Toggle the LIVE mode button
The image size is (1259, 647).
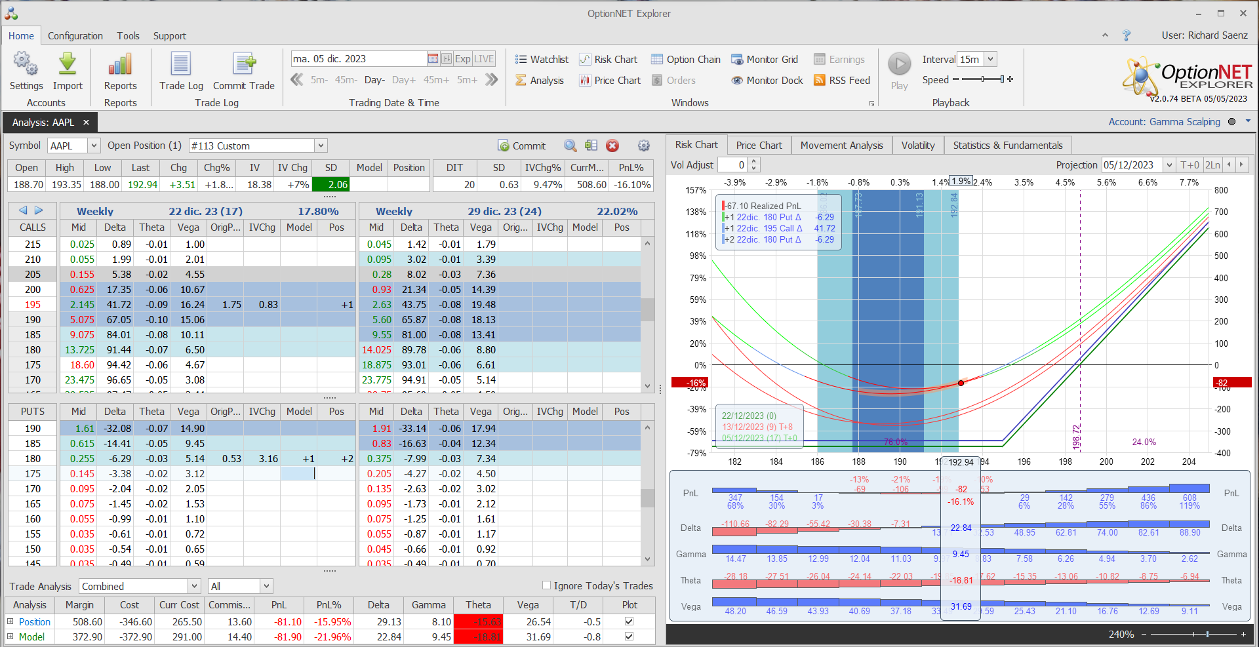(484, 59)
